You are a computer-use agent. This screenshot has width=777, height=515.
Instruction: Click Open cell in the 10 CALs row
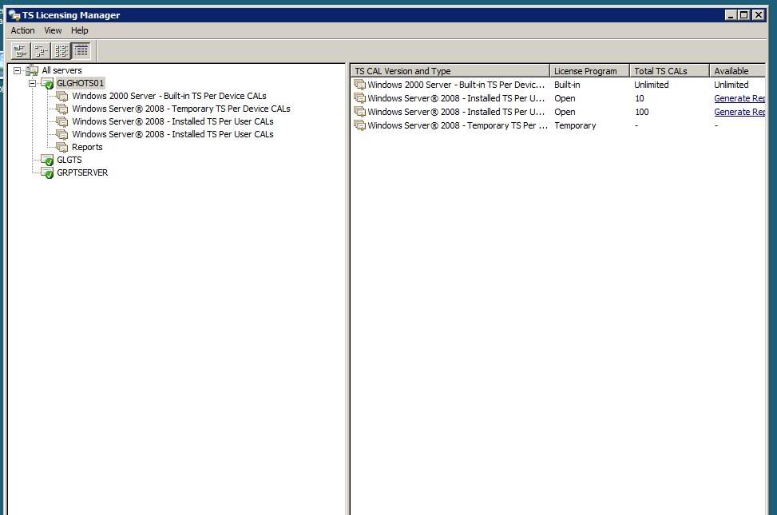pyautogui.click(x=565, y=99)
